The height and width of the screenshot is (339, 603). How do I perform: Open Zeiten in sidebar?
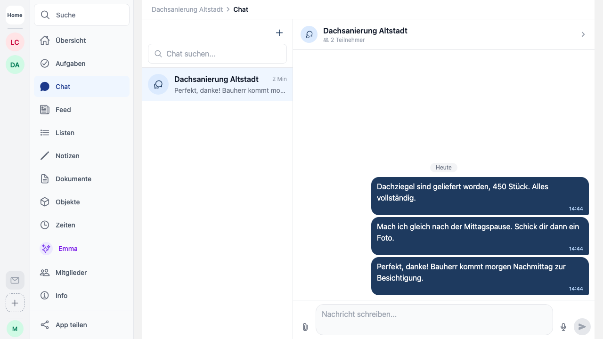point(81,225)
